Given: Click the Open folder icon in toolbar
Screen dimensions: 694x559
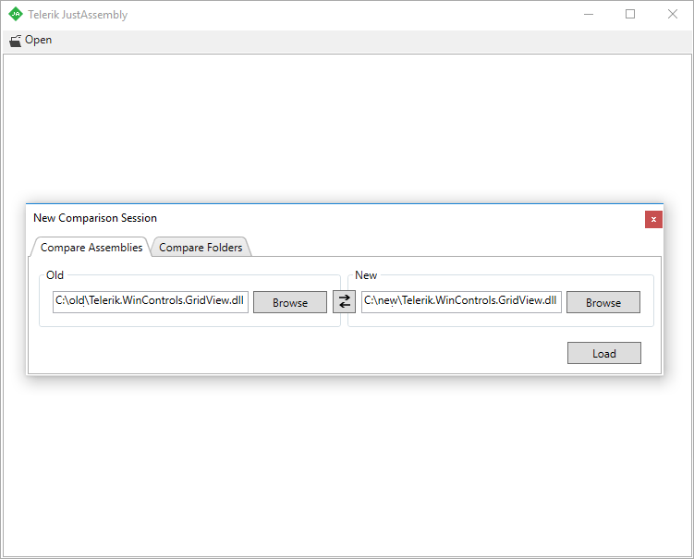Looking at the screenshot, I should (15, 41).
